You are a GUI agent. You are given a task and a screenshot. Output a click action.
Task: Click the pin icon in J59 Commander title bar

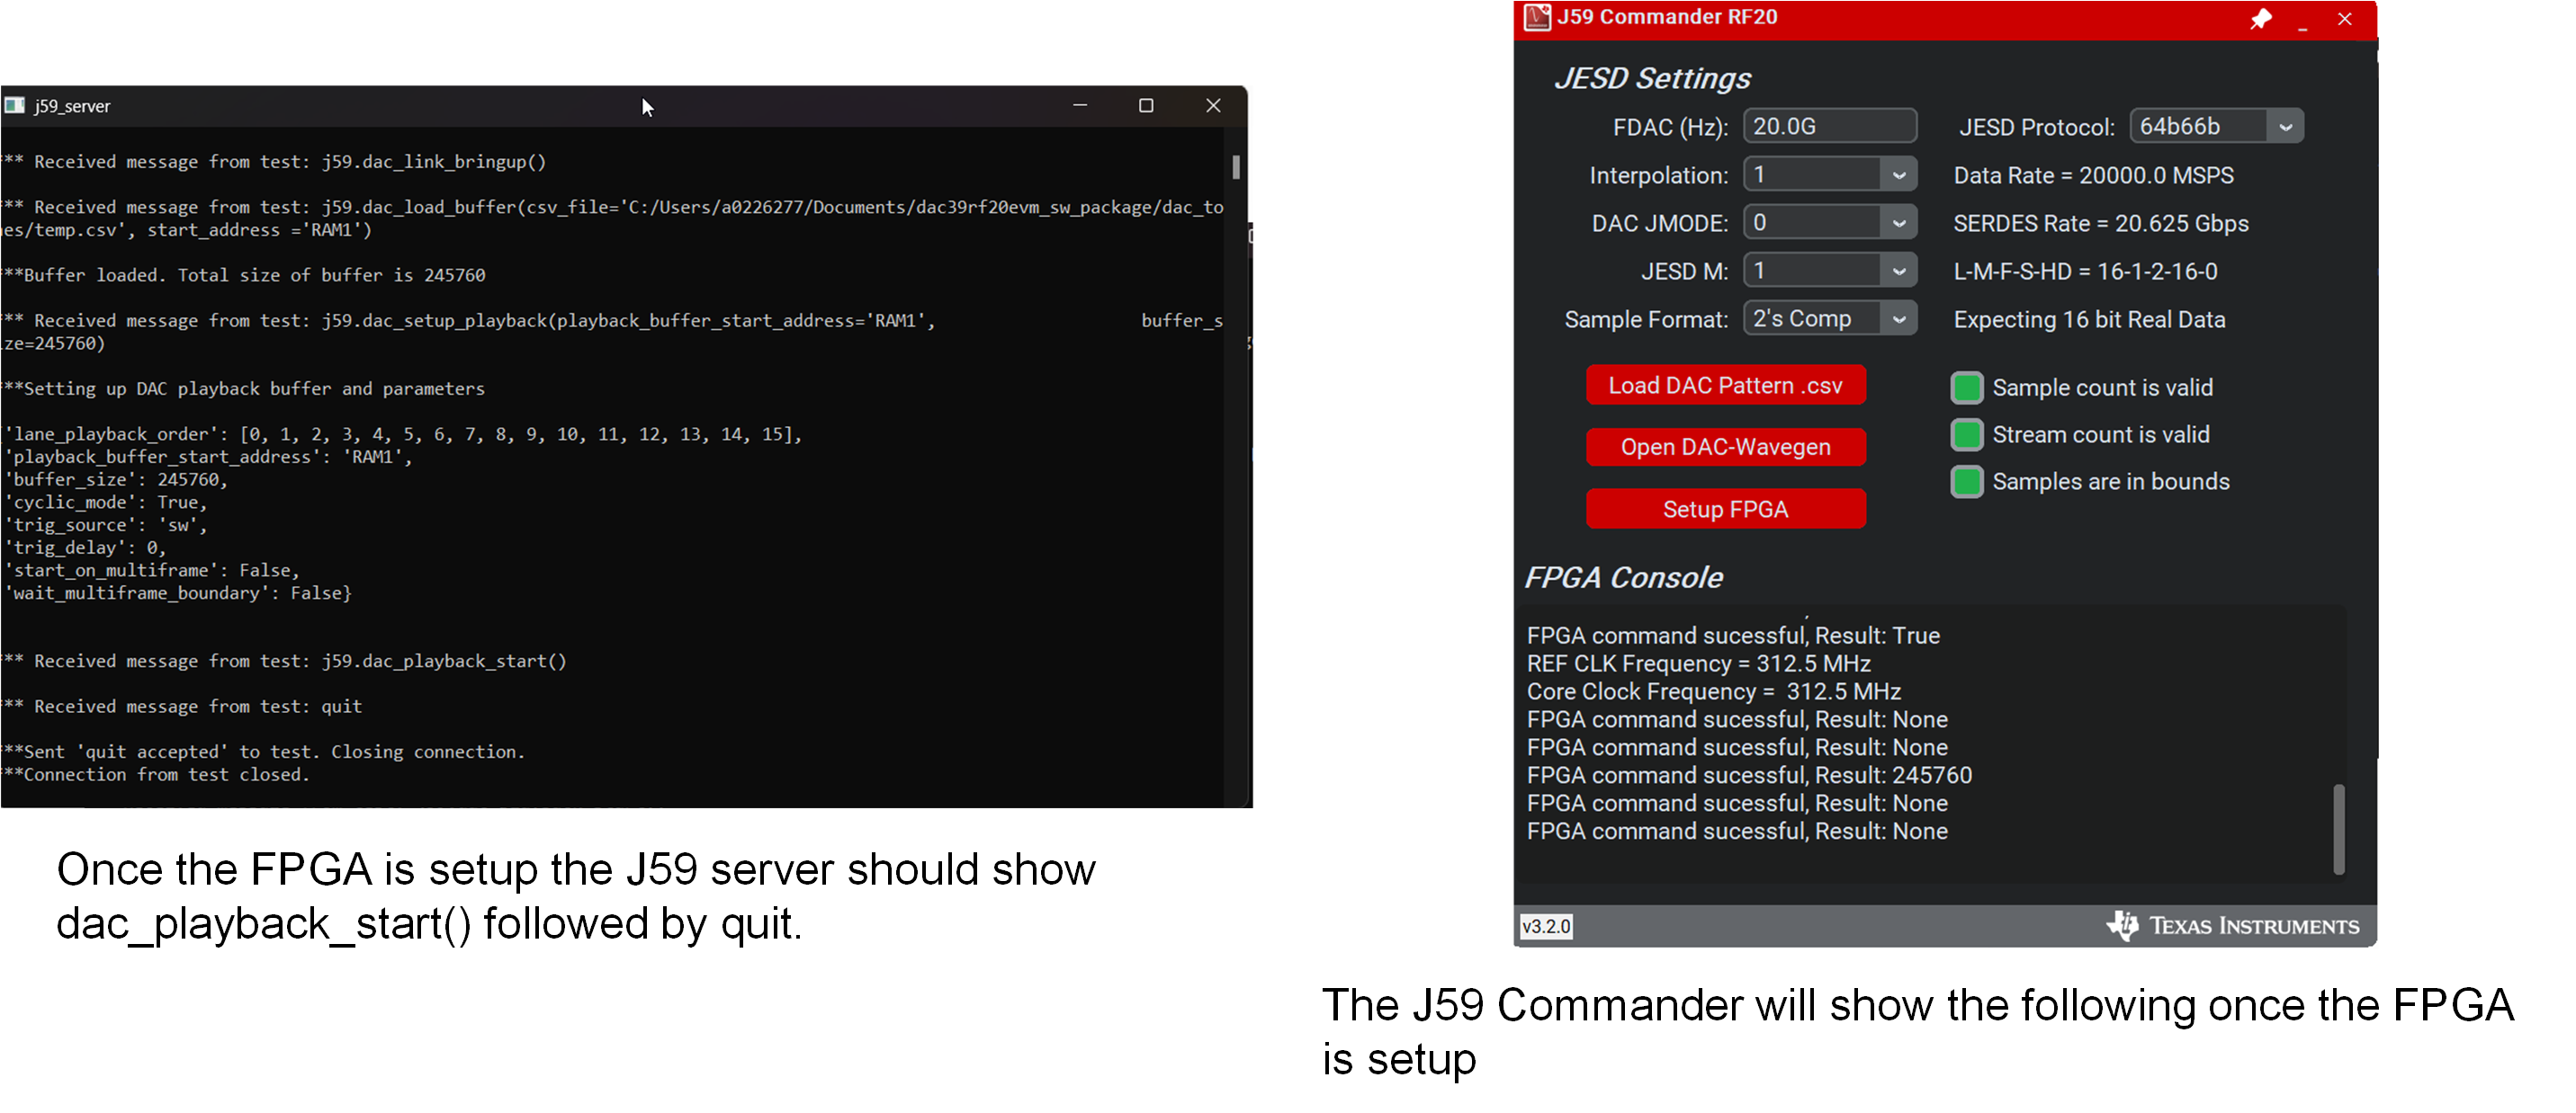2262,18
